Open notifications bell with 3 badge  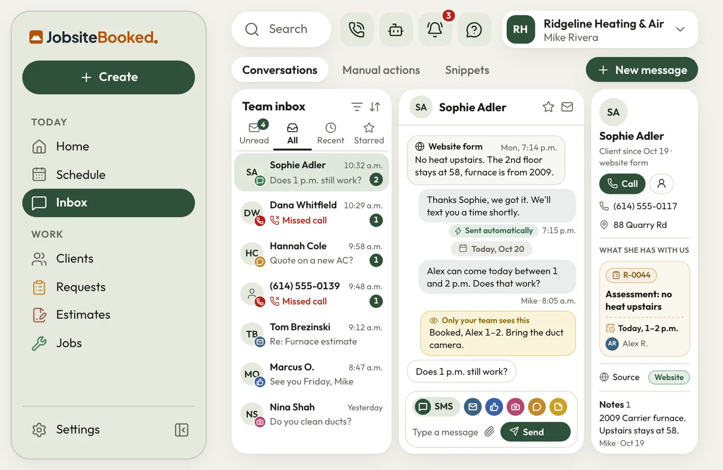click(435, 29)
